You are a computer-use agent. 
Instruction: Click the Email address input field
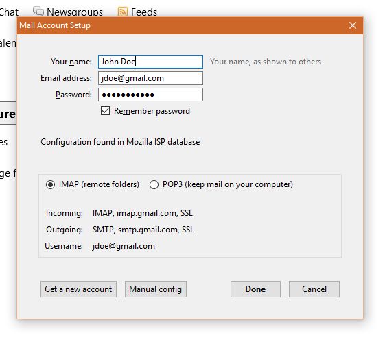pos(150,78)
